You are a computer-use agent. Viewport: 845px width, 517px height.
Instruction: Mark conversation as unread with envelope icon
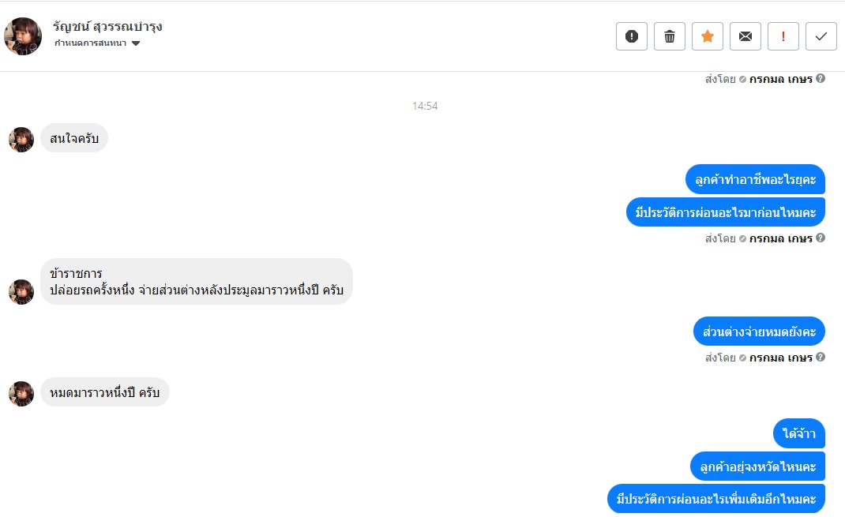click(745, 36)
